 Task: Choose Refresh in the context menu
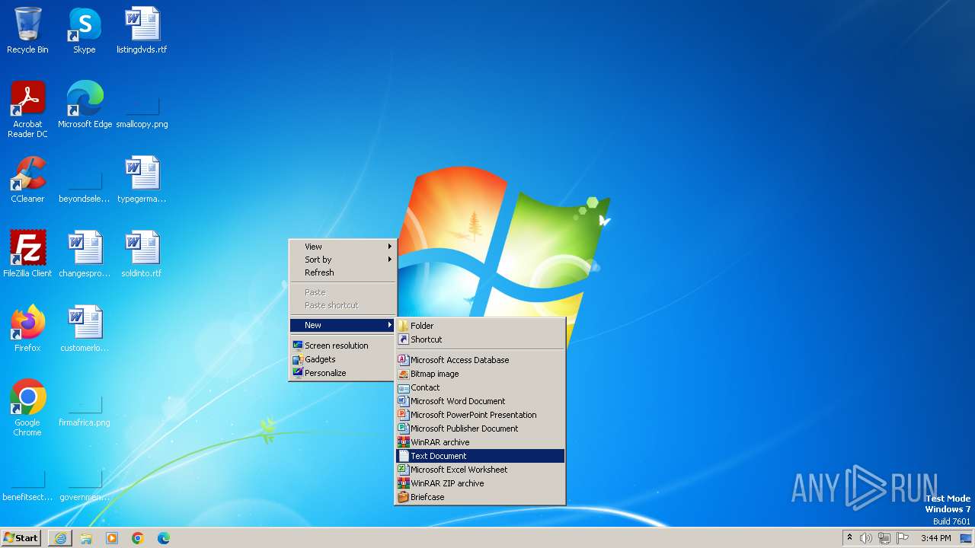pos(343,272)
